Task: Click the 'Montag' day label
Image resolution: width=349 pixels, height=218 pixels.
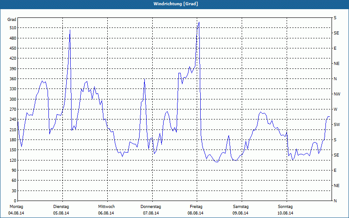Action: click(16, 207)
